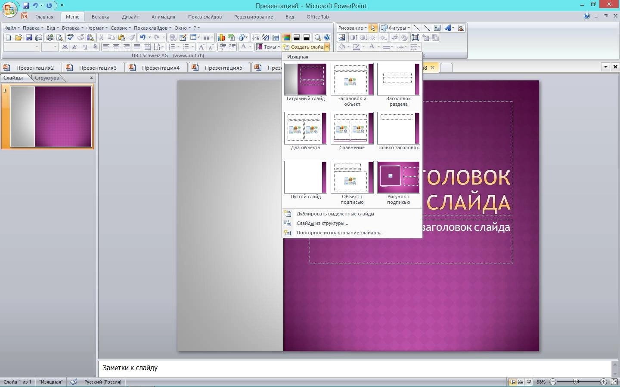Click the clip art portrait icon

coord(461,28)
